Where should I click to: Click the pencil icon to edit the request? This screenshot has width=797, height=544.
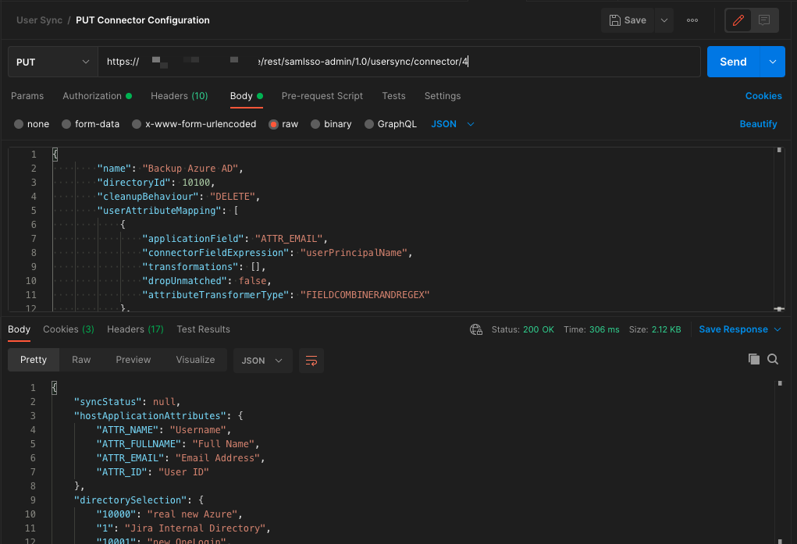[x=737, y=20]
